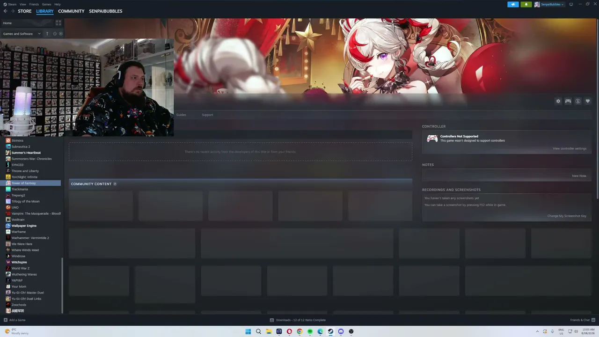Open the Downloads icon in footer

pyautogui.click(x=272, y=320)
